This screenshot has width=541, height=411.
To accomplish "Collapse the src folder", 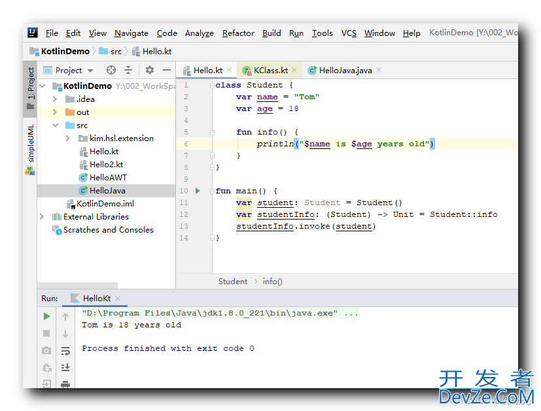I will [x=55, y=125].
